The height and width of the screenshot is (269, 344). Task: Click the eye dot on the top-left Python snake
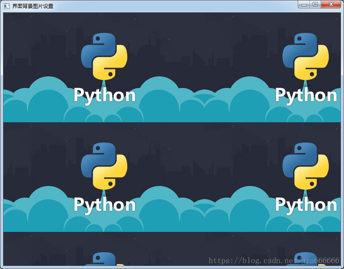click(97, 39)
